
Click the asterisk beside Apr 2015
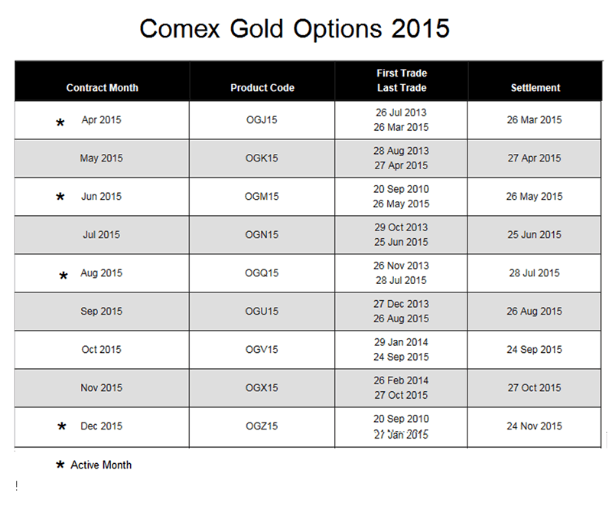pyautogui.click(x=60, y=122)
